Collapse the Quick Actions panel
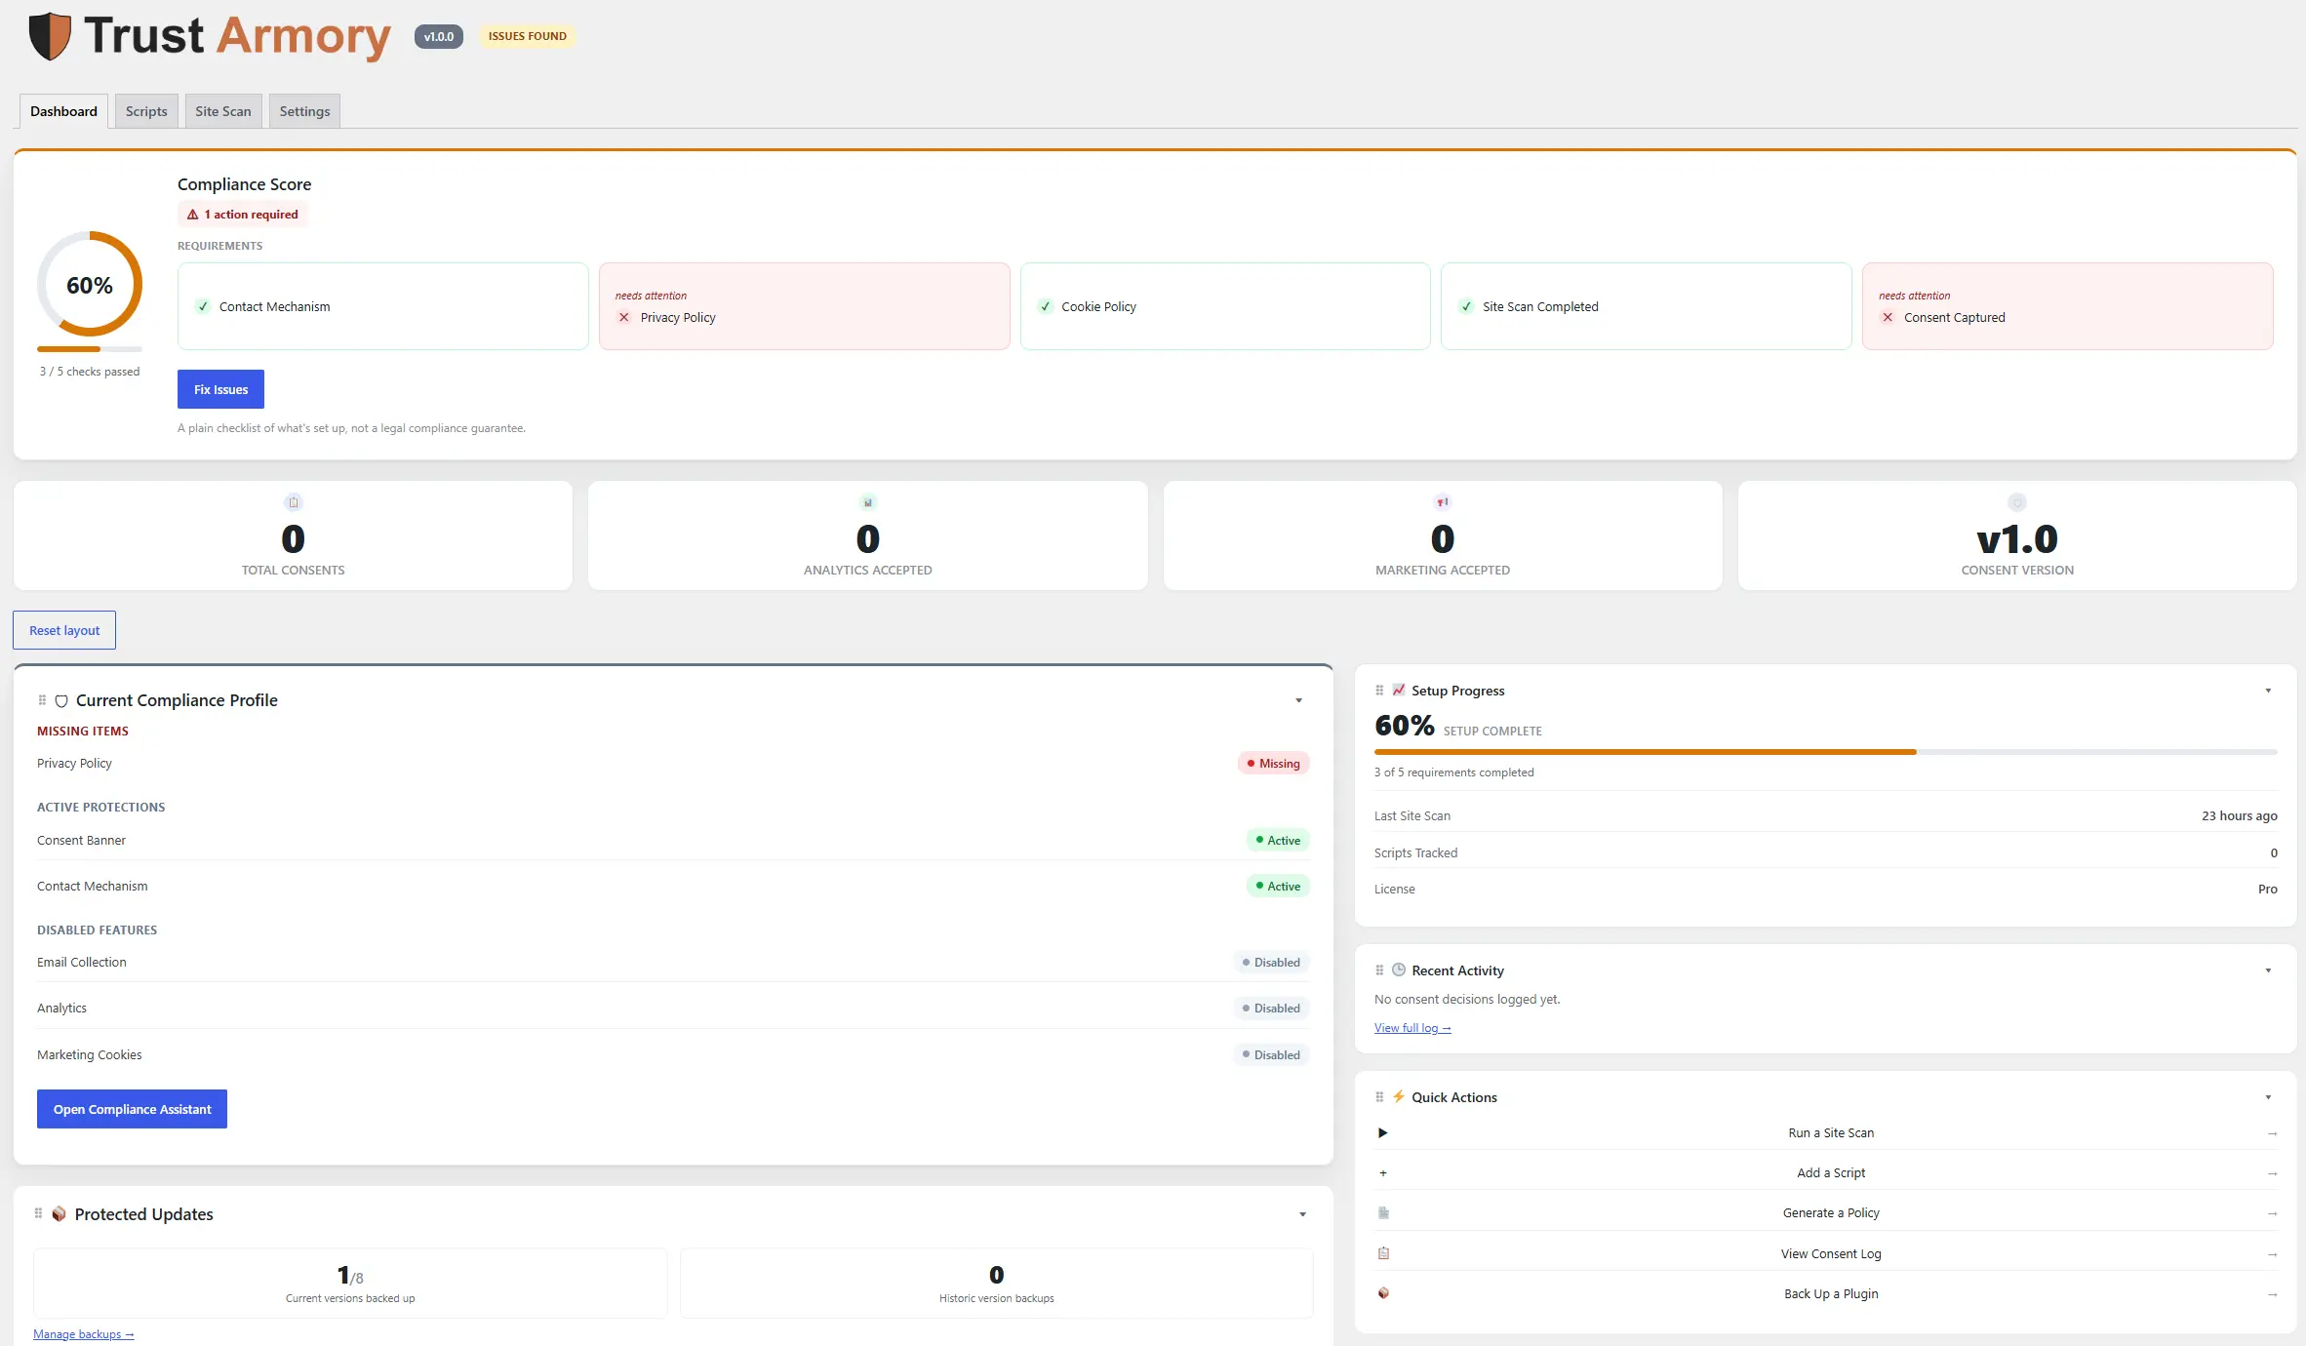Image resolution: width=2306 pixels, height=1346 pixels. pyautogui.click(x=2268, y=1097)
